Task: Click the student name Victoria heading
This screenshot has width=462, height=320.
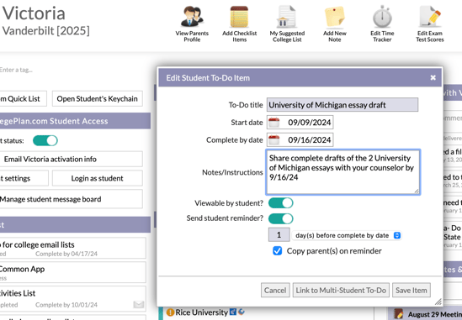Action: click(34, 13)
